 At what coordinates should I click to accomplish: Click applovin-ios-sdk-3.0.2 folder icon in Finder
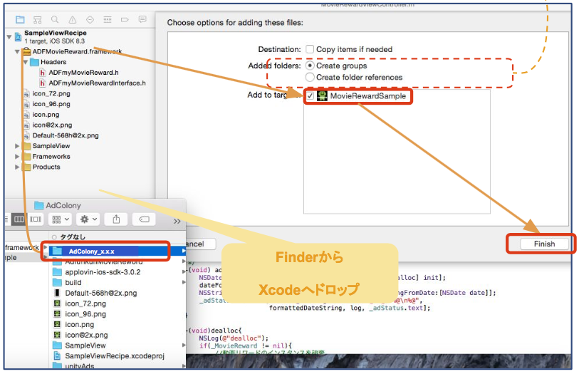[57, 272]
